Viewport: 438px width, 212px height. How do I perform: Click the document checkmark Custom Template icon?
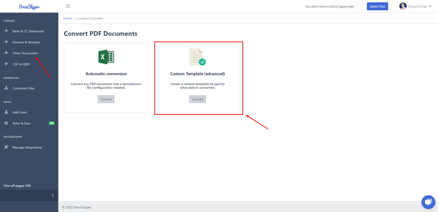[197, 57]
